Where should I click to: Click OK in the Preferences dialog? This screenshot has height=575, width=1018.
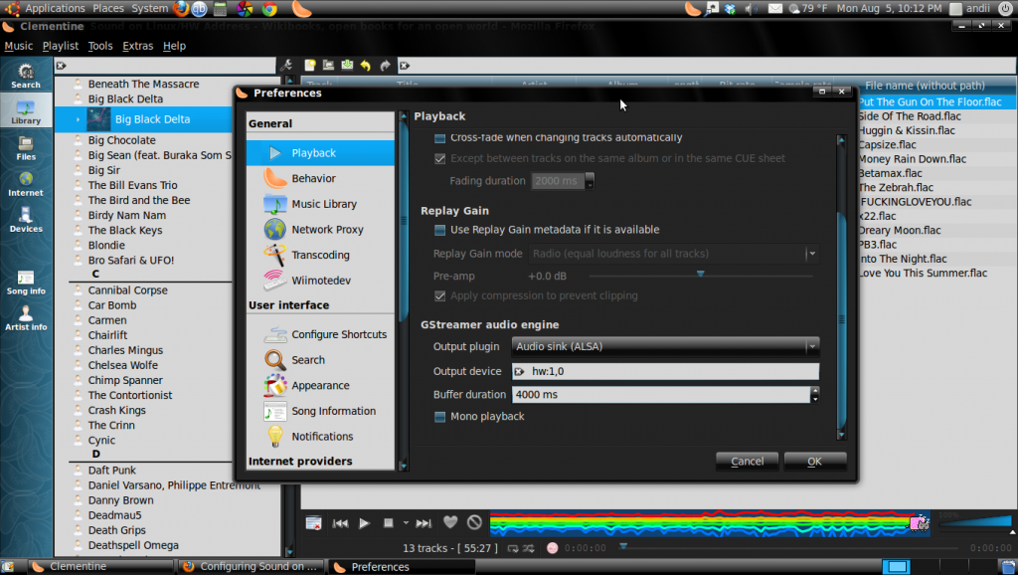pyautogui.click(x=815, y=462)
